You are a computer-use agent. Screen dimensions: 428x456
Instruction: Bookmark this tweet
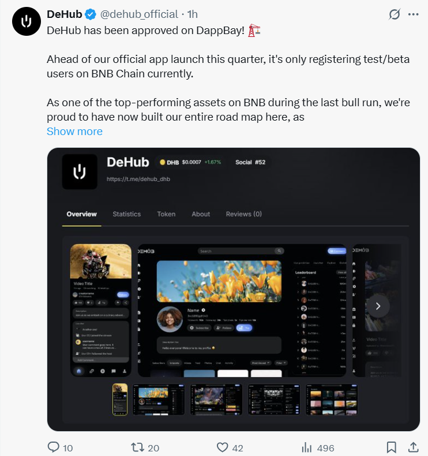click(x=391, y=447)
